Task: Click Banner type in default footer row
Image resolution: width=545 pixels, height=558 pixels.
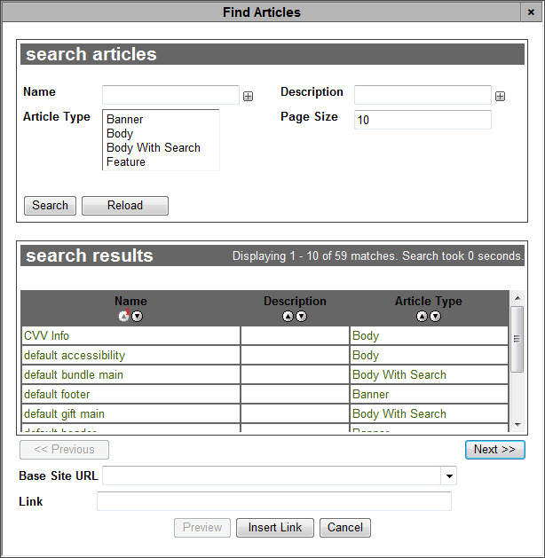Action: tap(370, 394)
